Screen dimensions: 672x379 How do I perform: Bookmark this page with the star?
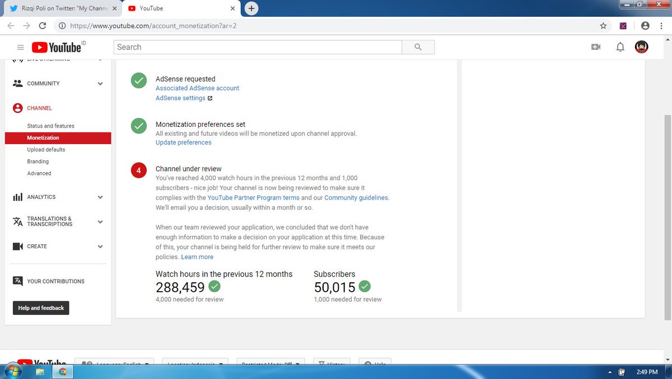[x=603, y=26]
